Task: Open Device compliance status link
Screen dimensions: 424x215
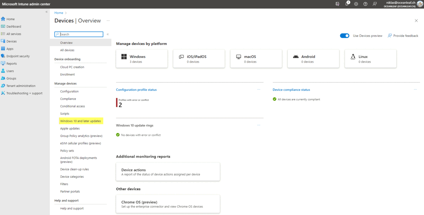Action: 291,90
